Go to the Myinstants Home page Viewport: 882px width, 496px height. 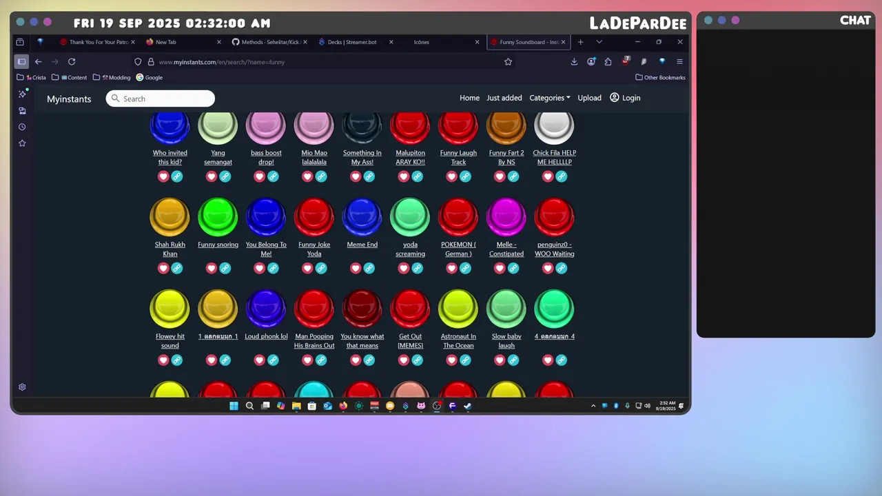469,98
